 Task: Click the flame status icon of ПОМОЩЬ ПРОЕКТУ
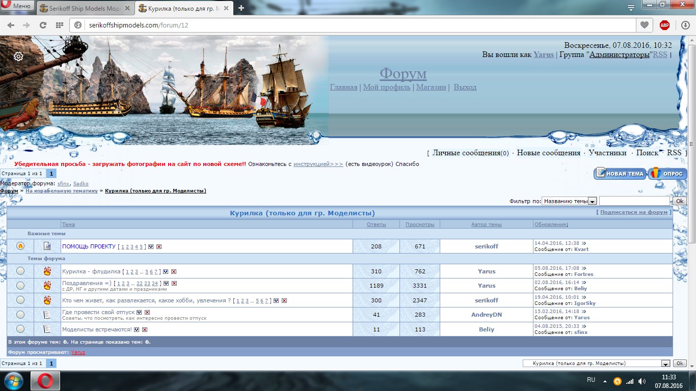[20, 246]
